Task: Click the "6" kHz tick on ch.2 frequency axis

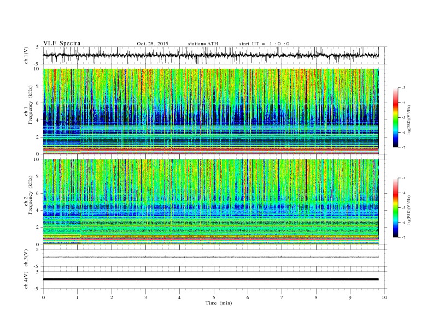Action: point(38,193)
